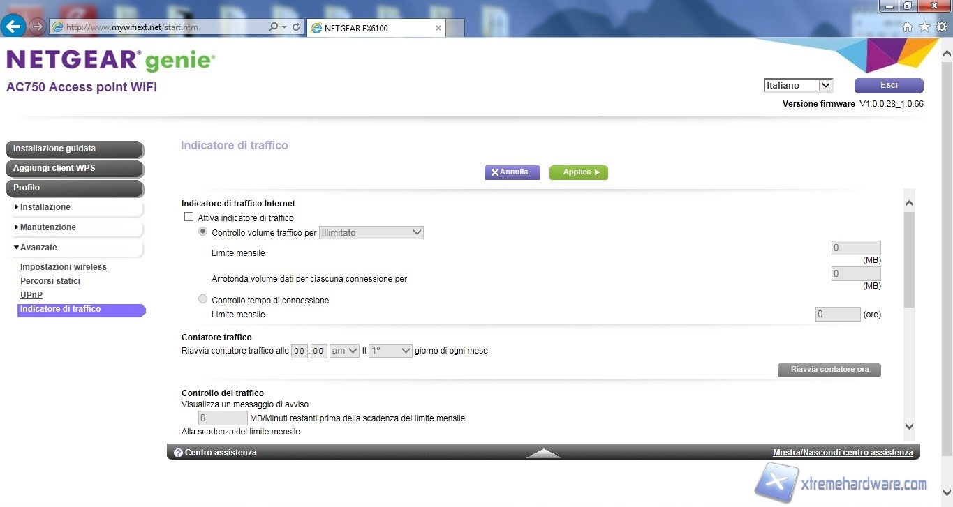Click the browser back arrow button
Image resolution: width=953 pixels, height=507 pixels.
tap(15, 27)
